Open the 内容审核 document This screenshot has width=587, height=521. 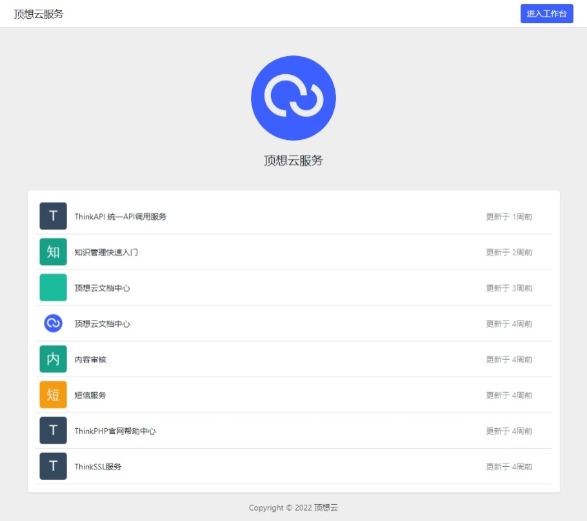(91, 359)
